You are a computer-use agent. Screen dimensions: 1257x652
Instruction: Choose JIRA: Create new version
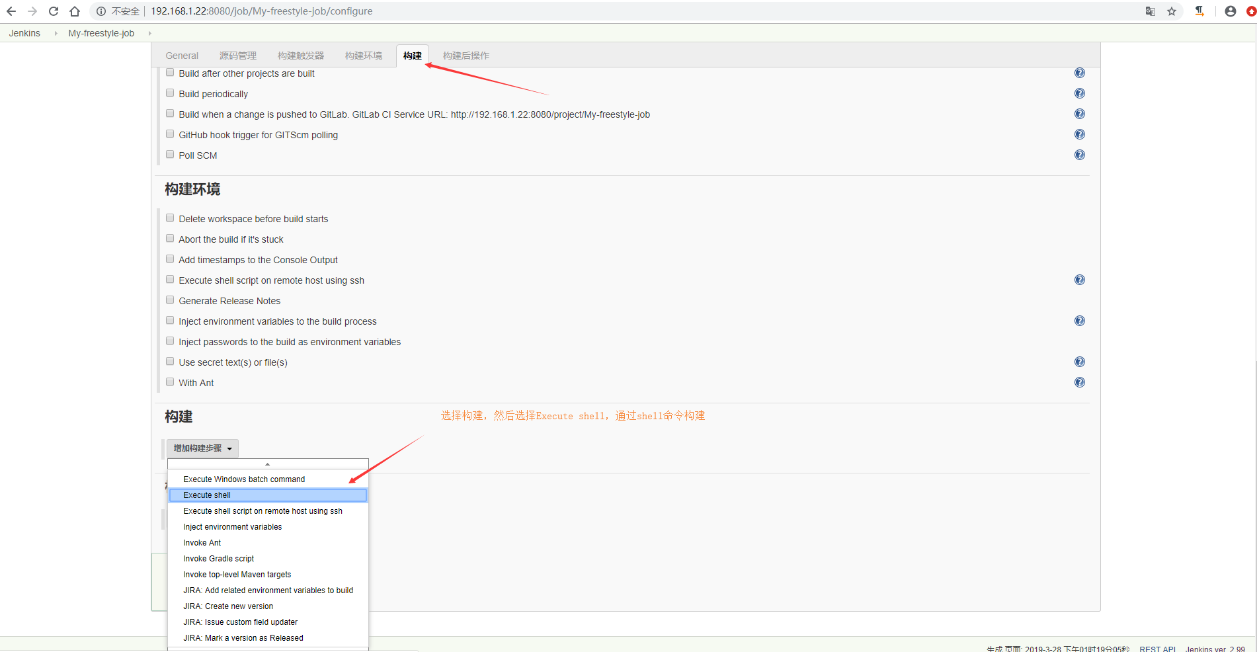pos(268,606)
